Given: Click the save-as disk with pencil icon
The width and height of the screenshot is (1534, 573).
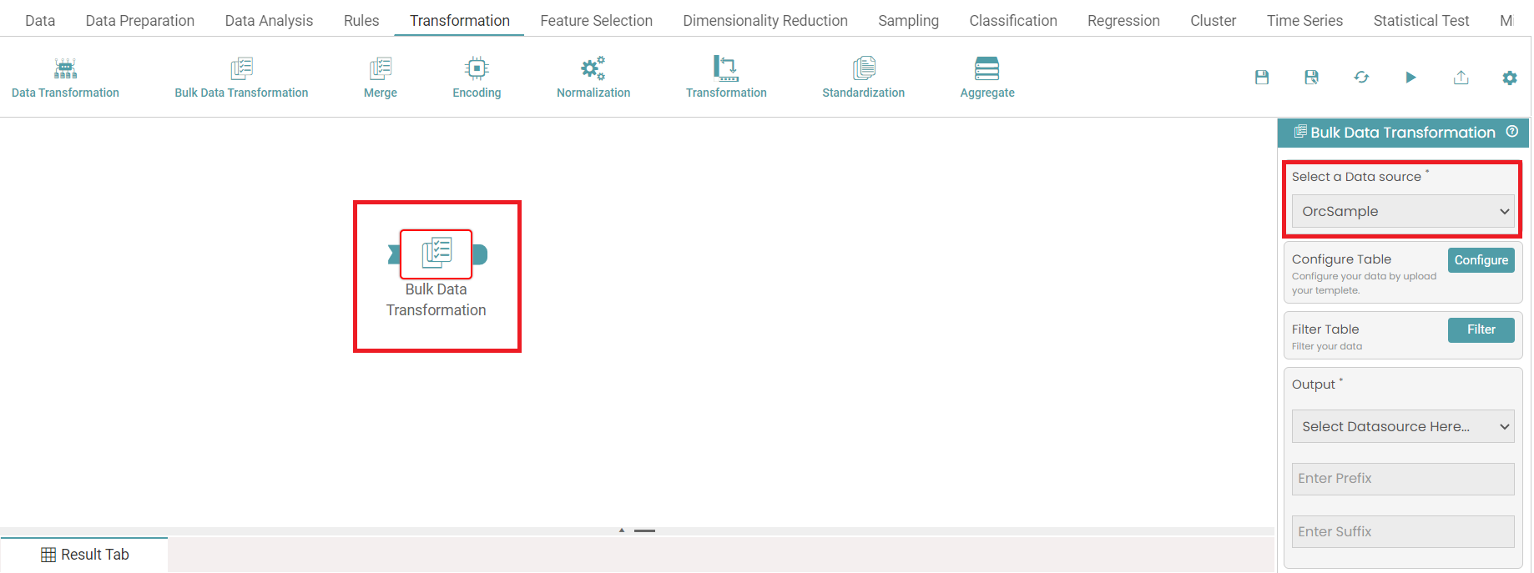Looking at the screenshot, I should [1311, 78].
